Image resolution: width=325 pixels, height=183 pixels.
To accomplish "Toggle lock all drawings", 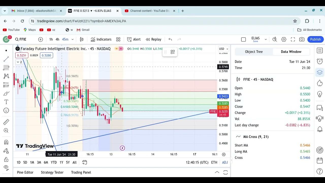I will (x=6, y=159).
